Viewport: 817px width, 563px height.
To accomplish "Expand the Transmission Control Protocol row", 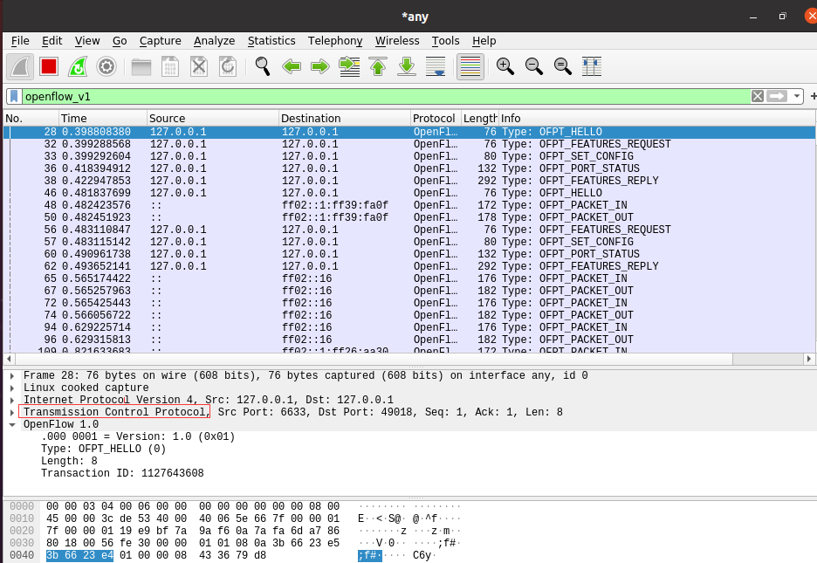I will (x=11, y=412).
